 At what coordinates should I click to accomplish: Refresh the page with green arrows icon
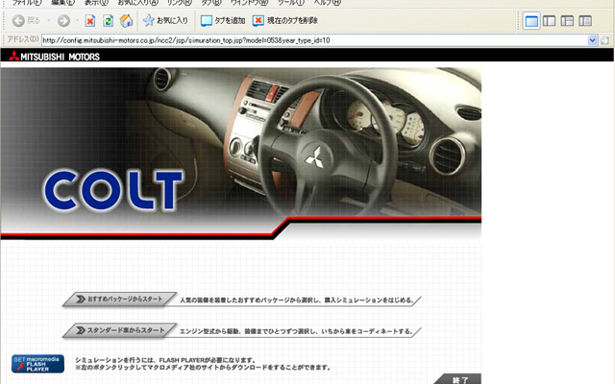[x=109, y=20]
